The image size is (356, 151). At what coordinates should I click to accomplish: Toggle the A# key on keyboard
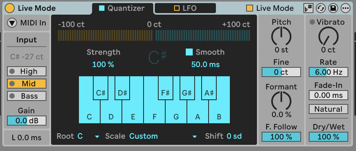(209, 88)
